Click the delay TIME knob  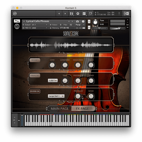pos(65,81)
